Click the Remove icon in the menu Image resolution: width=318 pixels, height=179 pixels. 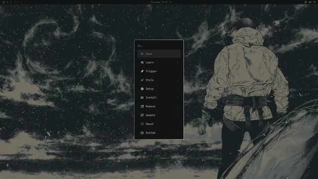click(x=142, y=106)
